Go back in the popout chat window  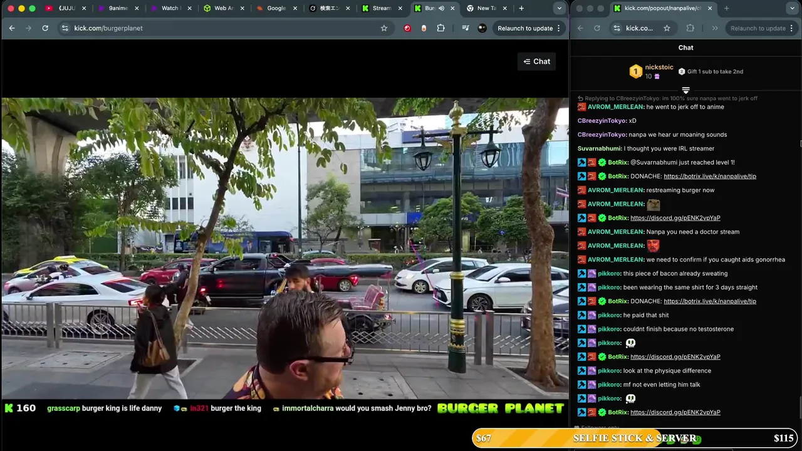580,28
